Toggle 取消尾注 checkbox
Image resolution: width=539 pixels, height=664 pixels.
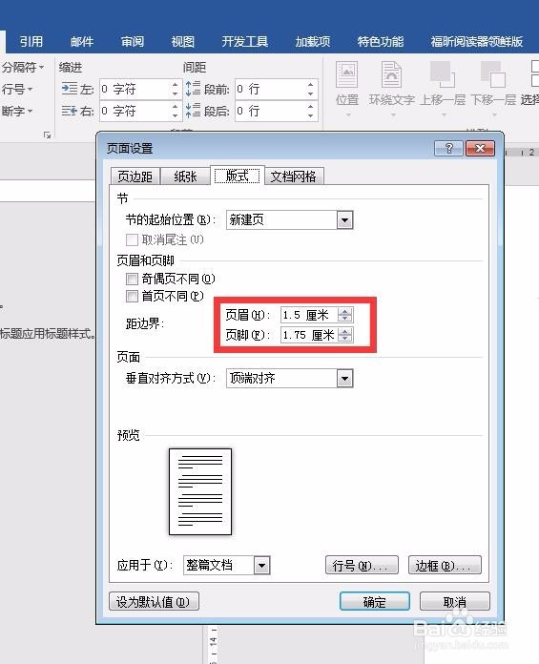coord(132,240)
